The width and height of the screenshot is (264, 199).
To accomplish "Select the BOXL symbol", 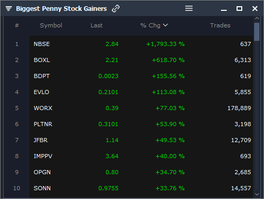I will 42,60.
